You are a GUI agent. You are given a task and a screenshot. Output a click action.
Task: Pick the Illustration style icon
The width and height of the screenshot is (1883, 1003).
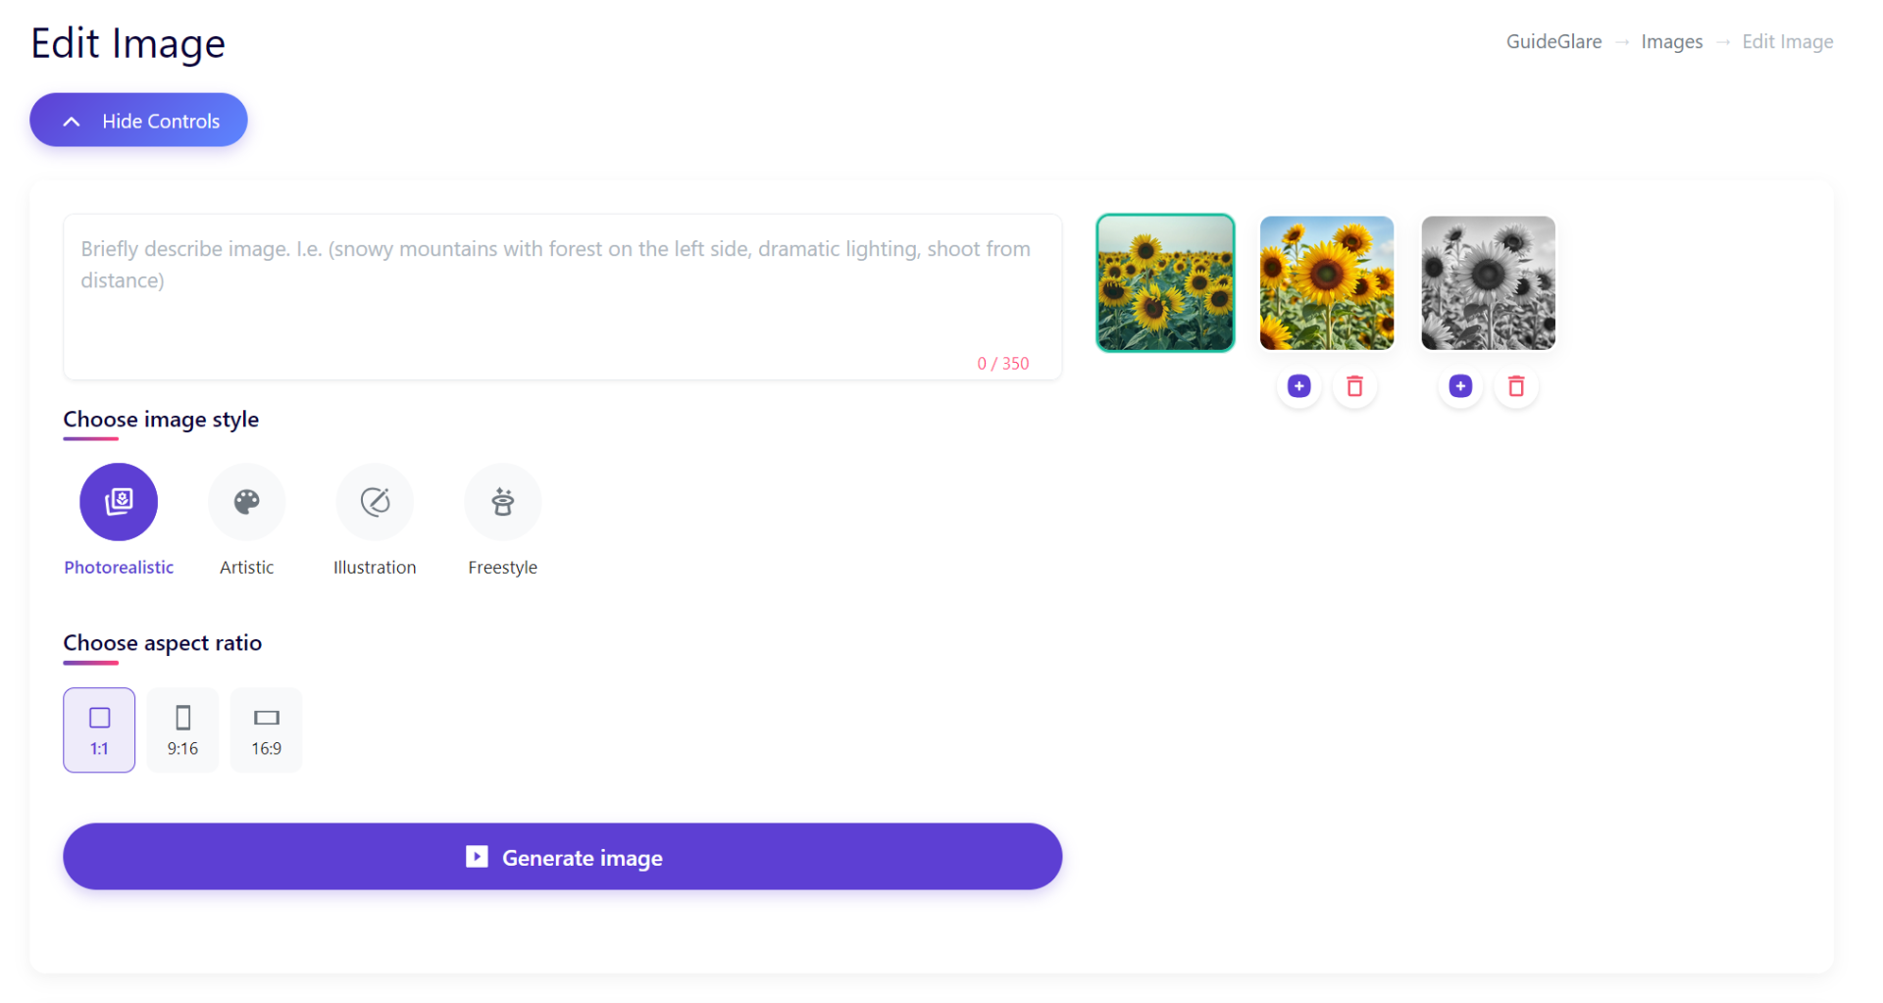click(375, 502)
